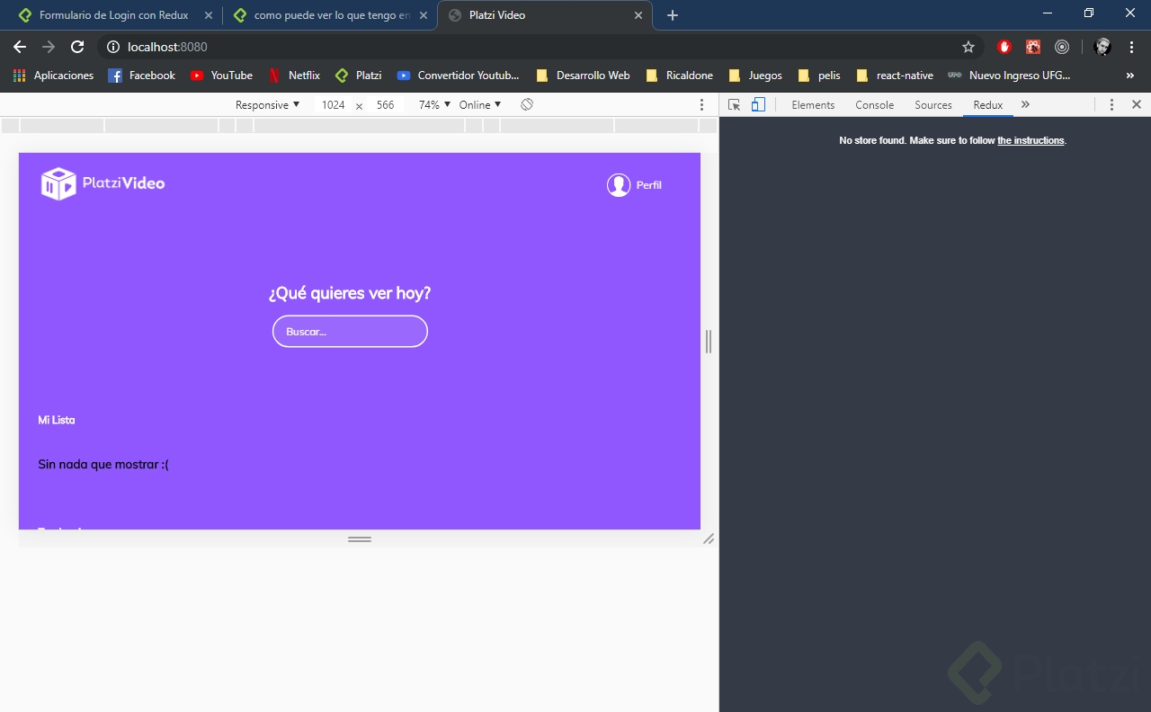Toggle the device toolbar icon

(x=758, y=105)
